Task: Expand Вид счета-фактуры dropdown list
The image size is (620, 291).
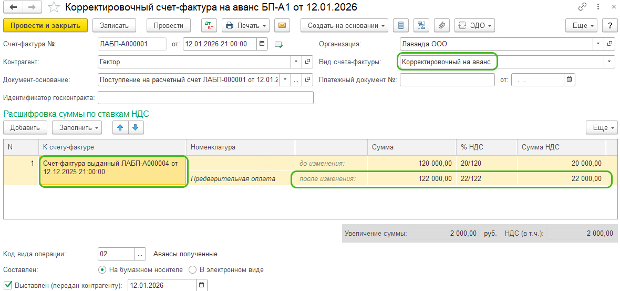Action: (x=609, y=62)
